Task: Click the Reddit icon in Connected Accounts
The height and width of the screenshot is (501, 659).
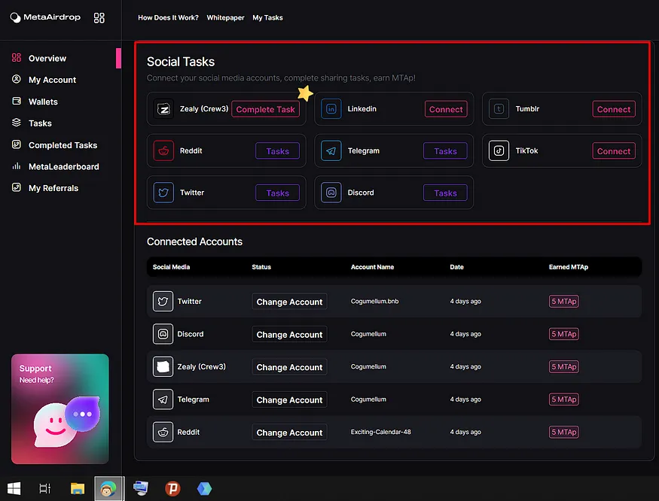Action: pyautogui.click(x=163, y=432)
